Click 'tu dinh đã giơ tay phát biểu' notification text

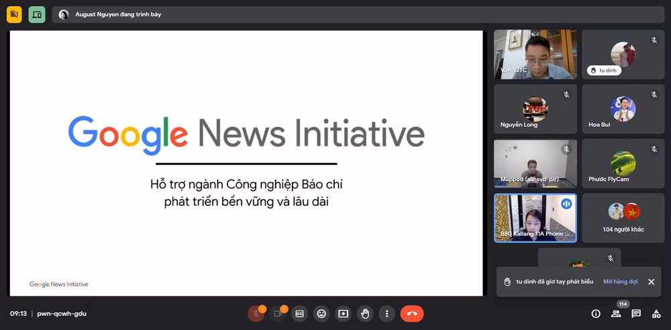tap(555, 282)
